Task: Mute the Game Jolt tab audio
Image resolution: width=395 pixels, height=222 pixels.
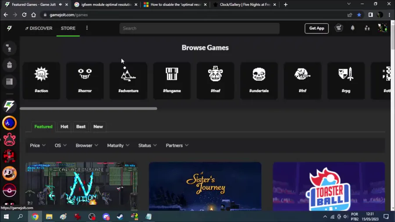Action: coord(61,4)
